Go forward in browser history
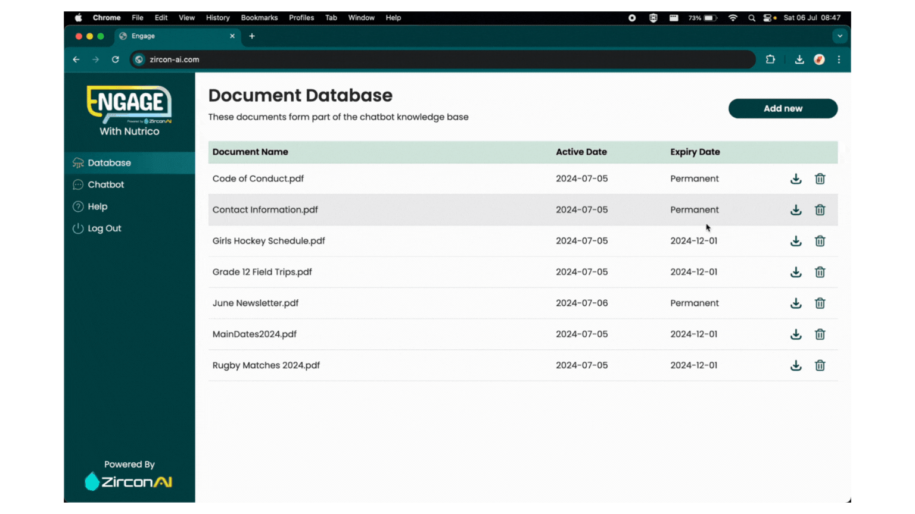 pos(96,59)
